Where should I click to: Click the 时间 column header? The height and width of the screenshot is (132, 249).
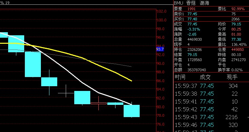(x=180, y=77)
